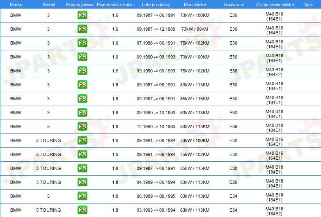The height and width of the screenshot is (217, 321).
Task: Select the 07.1988 -> 06.1991 production years cell
Action: tap(156, 43)
